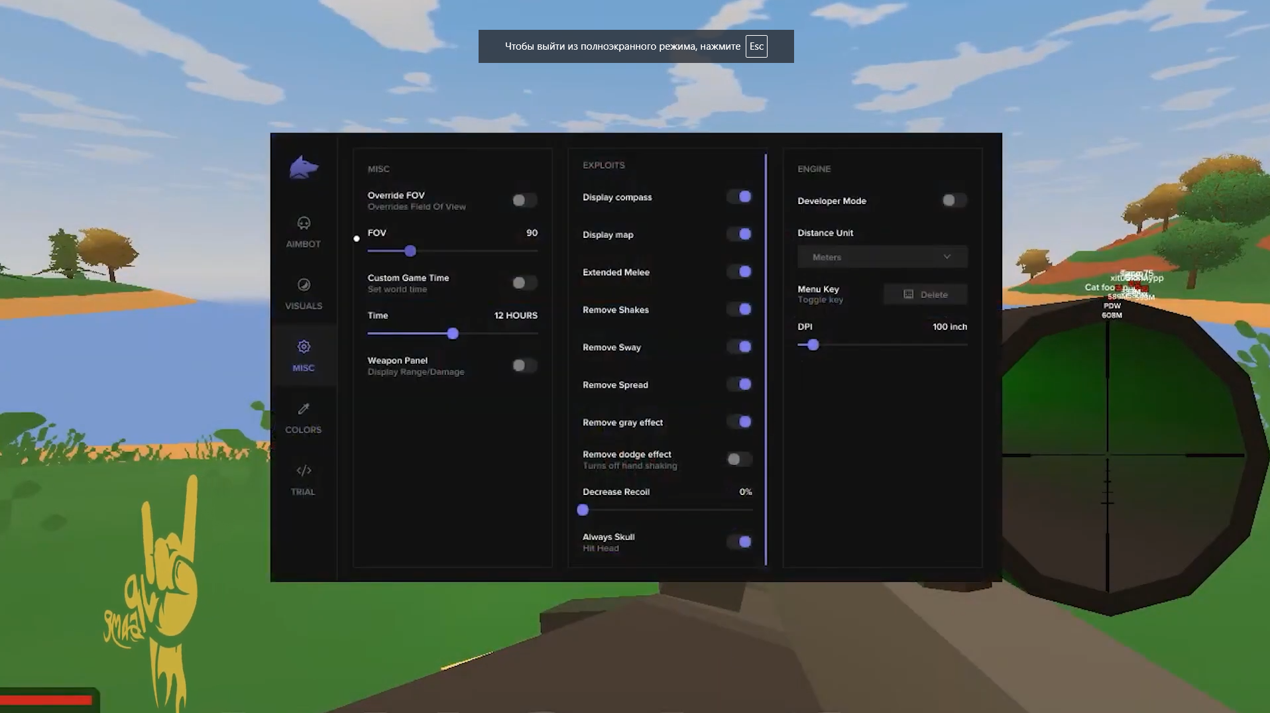This screenshot has width=1270, height=713.
Task: Open the Aimbot section via skull icon
Action: tap(304, 223)
